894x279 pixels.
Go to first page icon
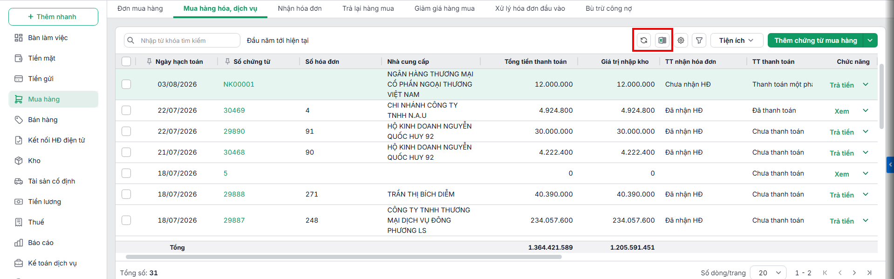tap(825, 273)
